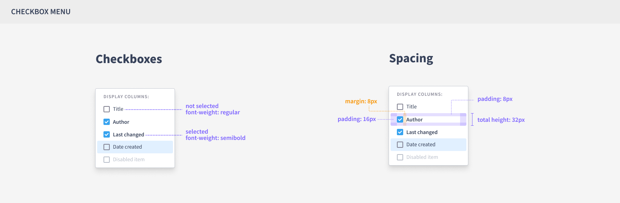Click the Spacing section heading
This screenshot has height=203, width=620.
coord(411,58)
